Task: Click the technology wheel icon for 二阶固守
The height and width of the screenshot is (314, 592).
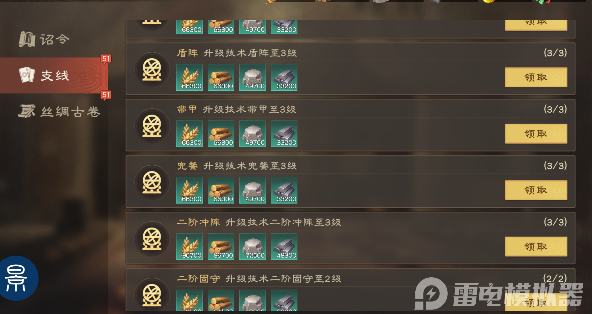Action: 152,295
